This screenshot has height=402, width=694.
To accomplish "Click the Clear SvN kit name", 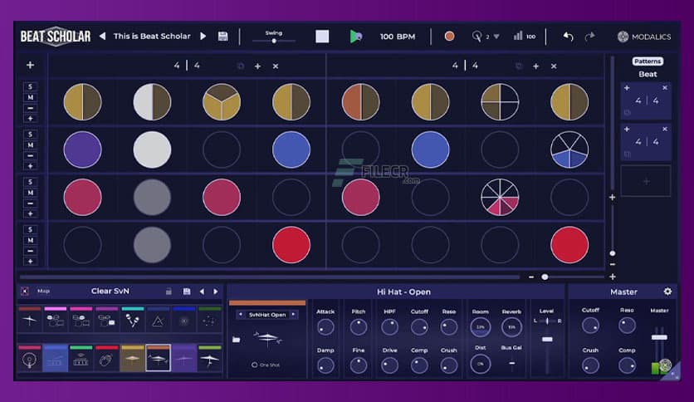I will [x=110, y=291].
